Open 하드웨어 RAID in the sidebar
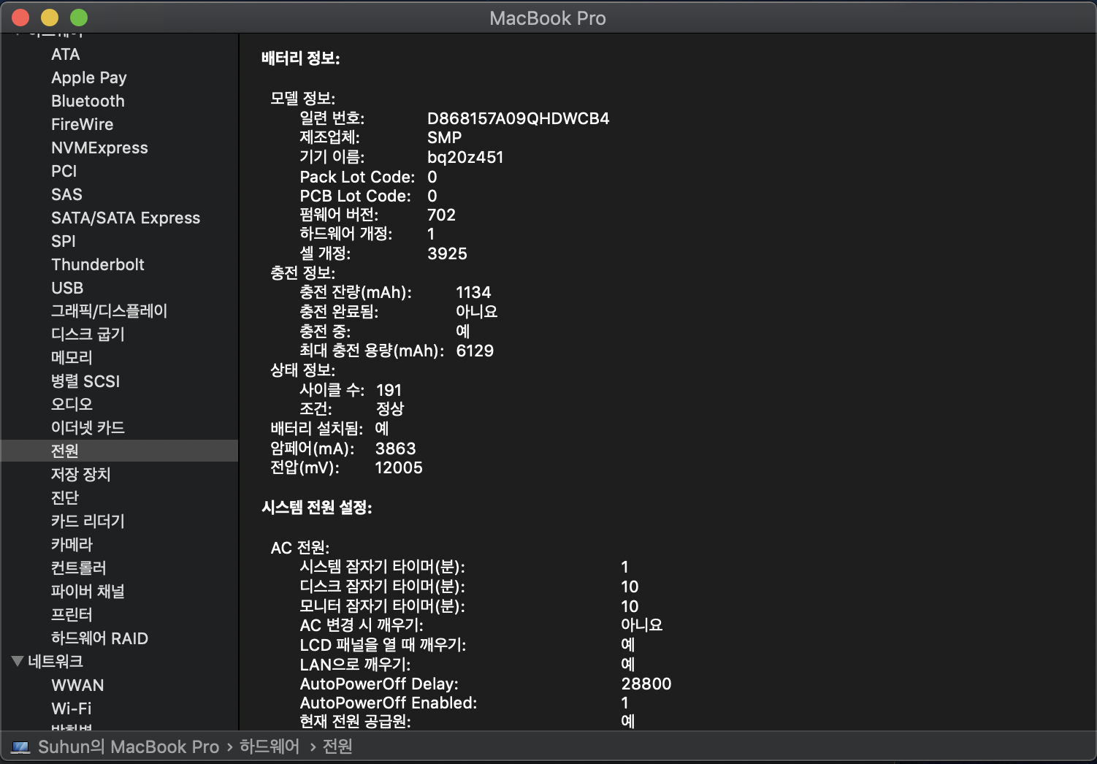1097x764 pixels. pyautogui.click(x=99, y=638)
